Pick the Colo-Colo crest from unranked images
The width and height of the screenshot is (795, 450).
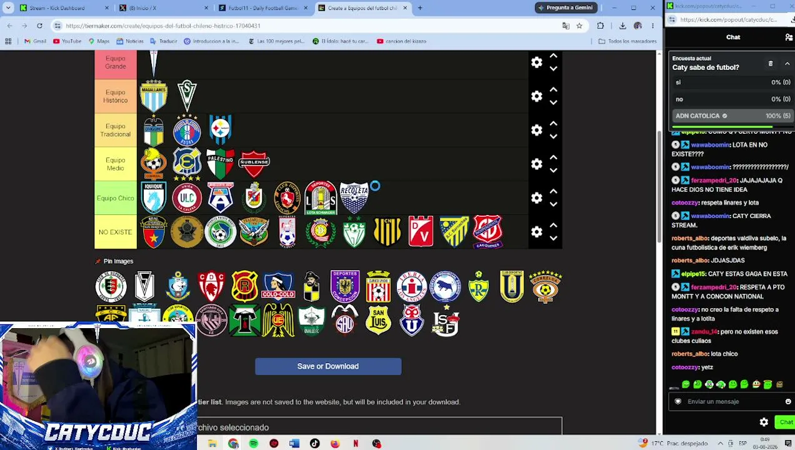tap(278, 286)
